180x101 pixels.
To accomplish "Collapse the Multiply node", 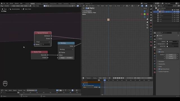I will pos(60,43).
